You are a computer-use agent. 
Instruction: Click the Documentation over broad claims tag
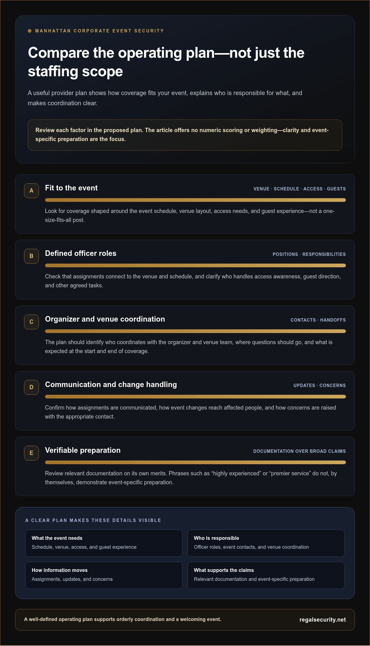coord(300,451)
